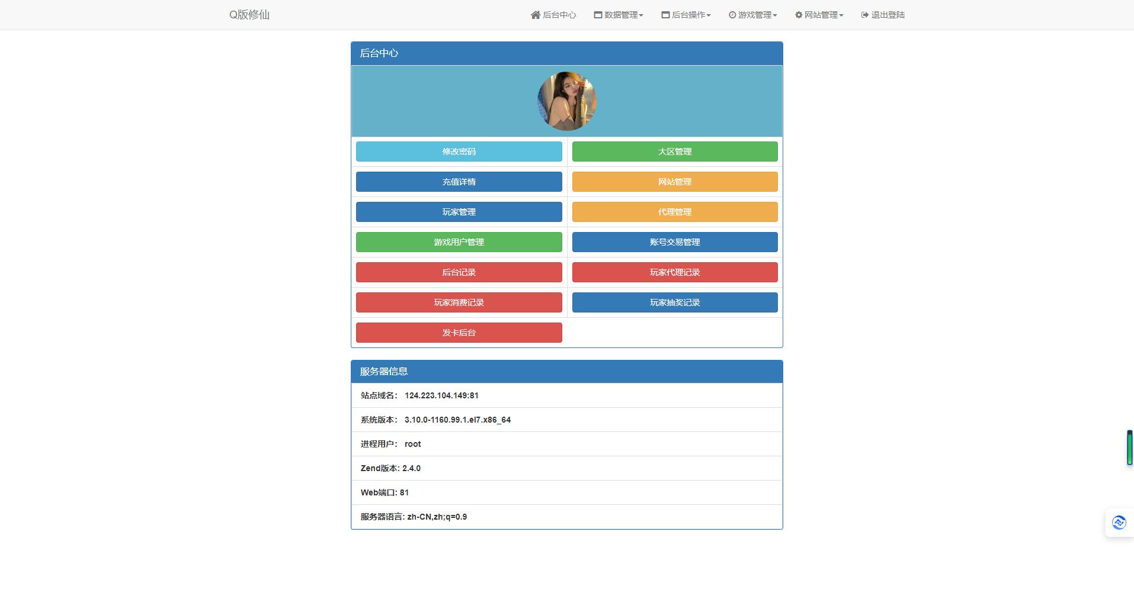The image size is (1134, 596).
Task: Open 发卡后台 button
Action: 459,333
